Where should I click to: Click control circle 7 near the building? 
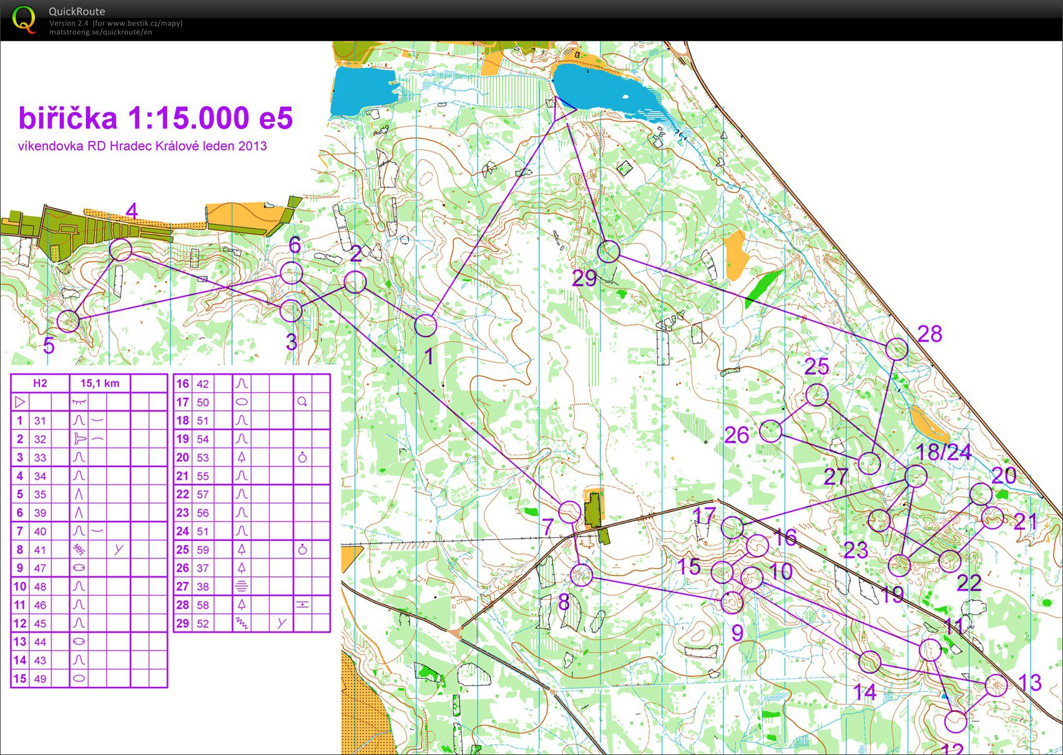click(x=569, y=512)
